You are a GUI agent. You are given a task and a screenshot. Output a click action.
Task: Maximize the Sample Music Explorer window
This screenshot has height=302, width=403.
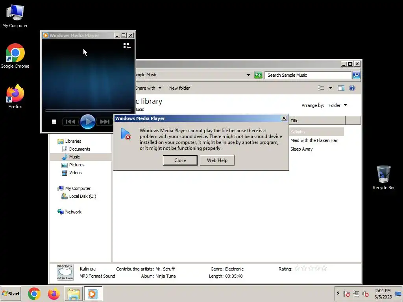[350, 64]
